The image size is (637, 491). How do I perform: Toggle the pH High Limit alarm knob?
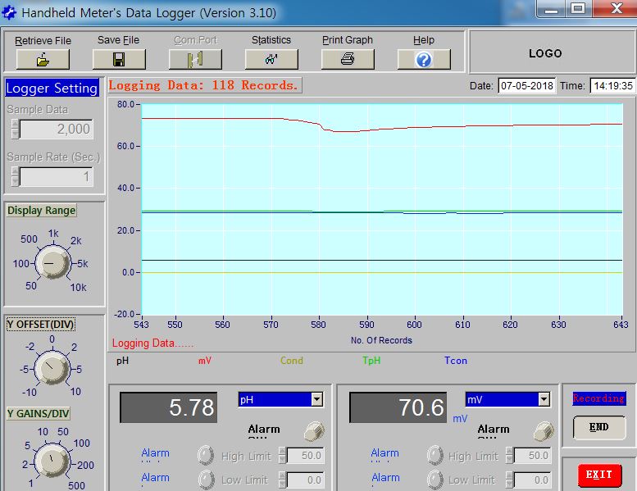(206, 456)
